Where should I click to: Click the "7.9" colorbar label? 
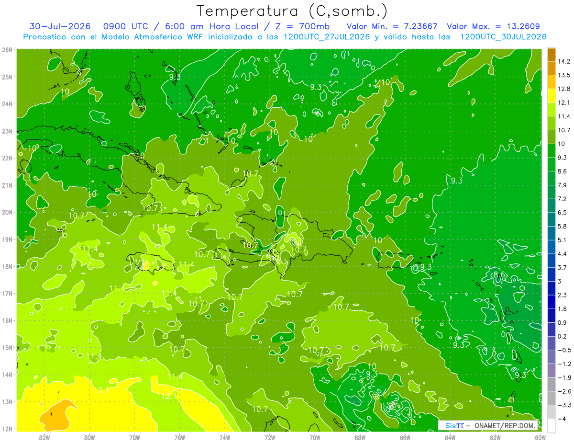click(562, 185)
